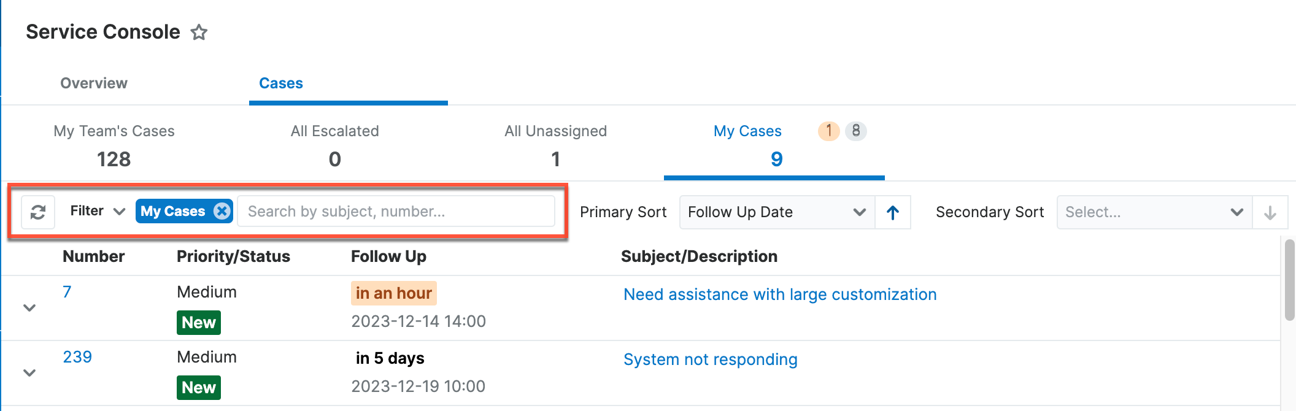This screenshot has width=1296, height=411.
Task: Switch to the Overview tab
Action: point(93,83)
